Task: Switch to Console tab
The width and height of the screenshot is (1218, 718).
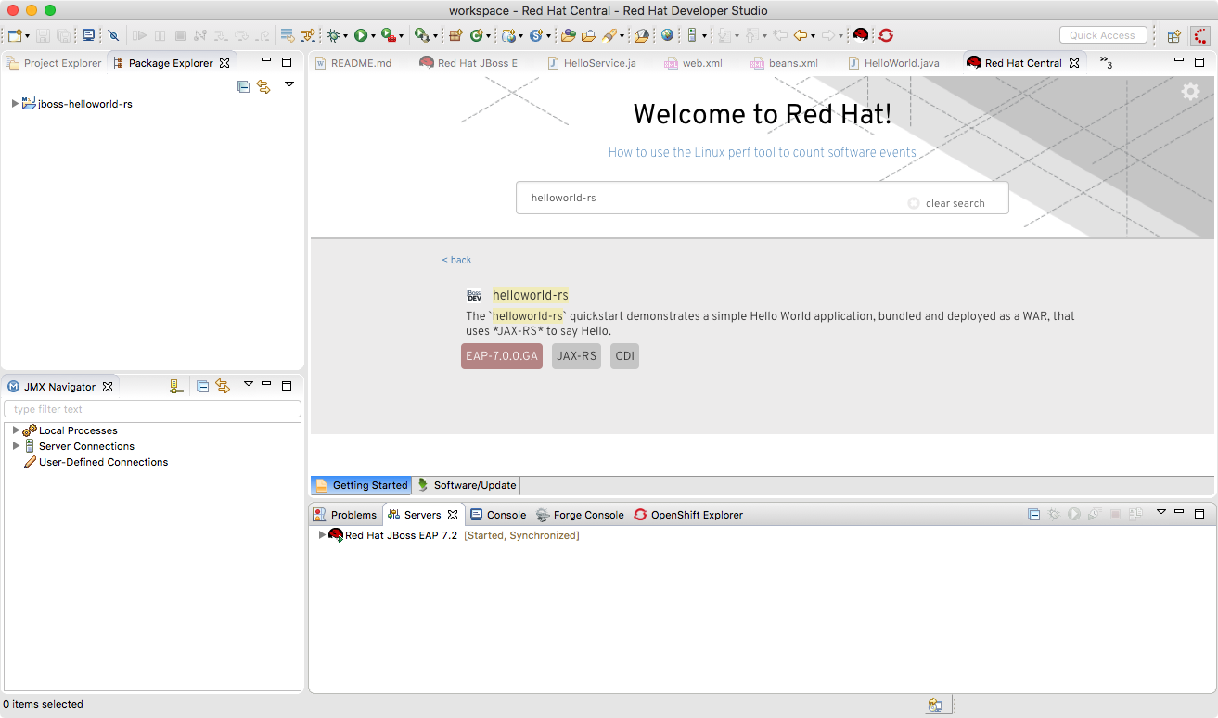Action: pos(498,515)
